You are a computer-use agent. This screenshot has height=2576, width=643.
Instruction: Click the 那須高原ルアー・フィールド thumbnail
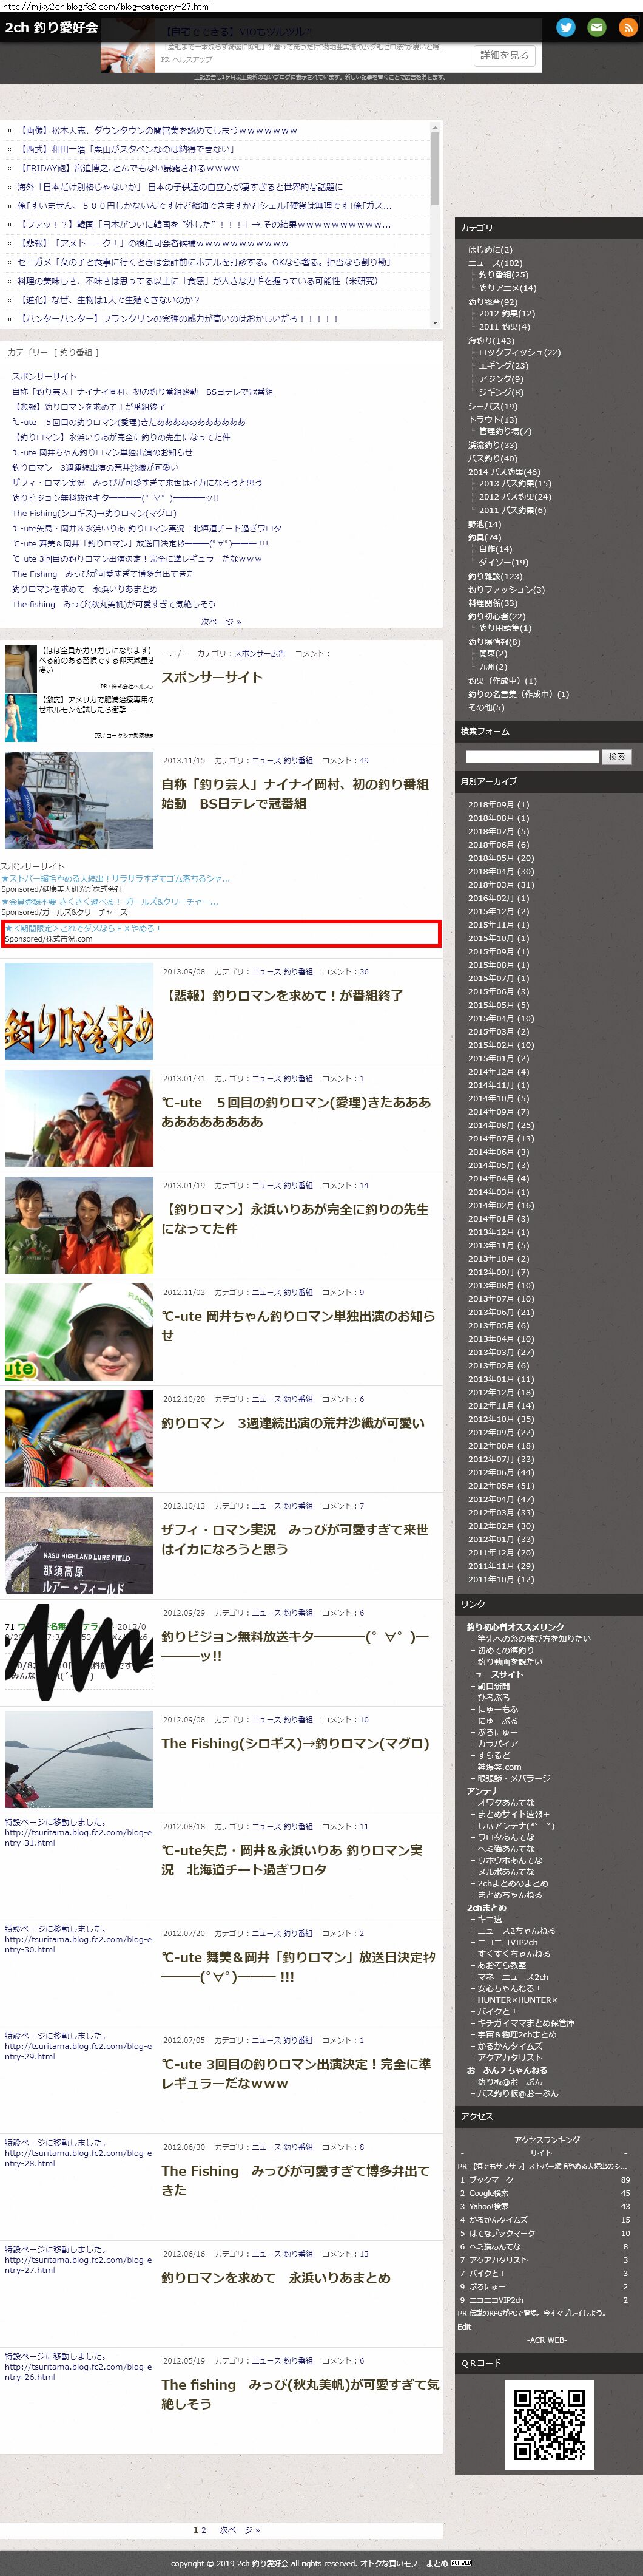coord(79,1545)
